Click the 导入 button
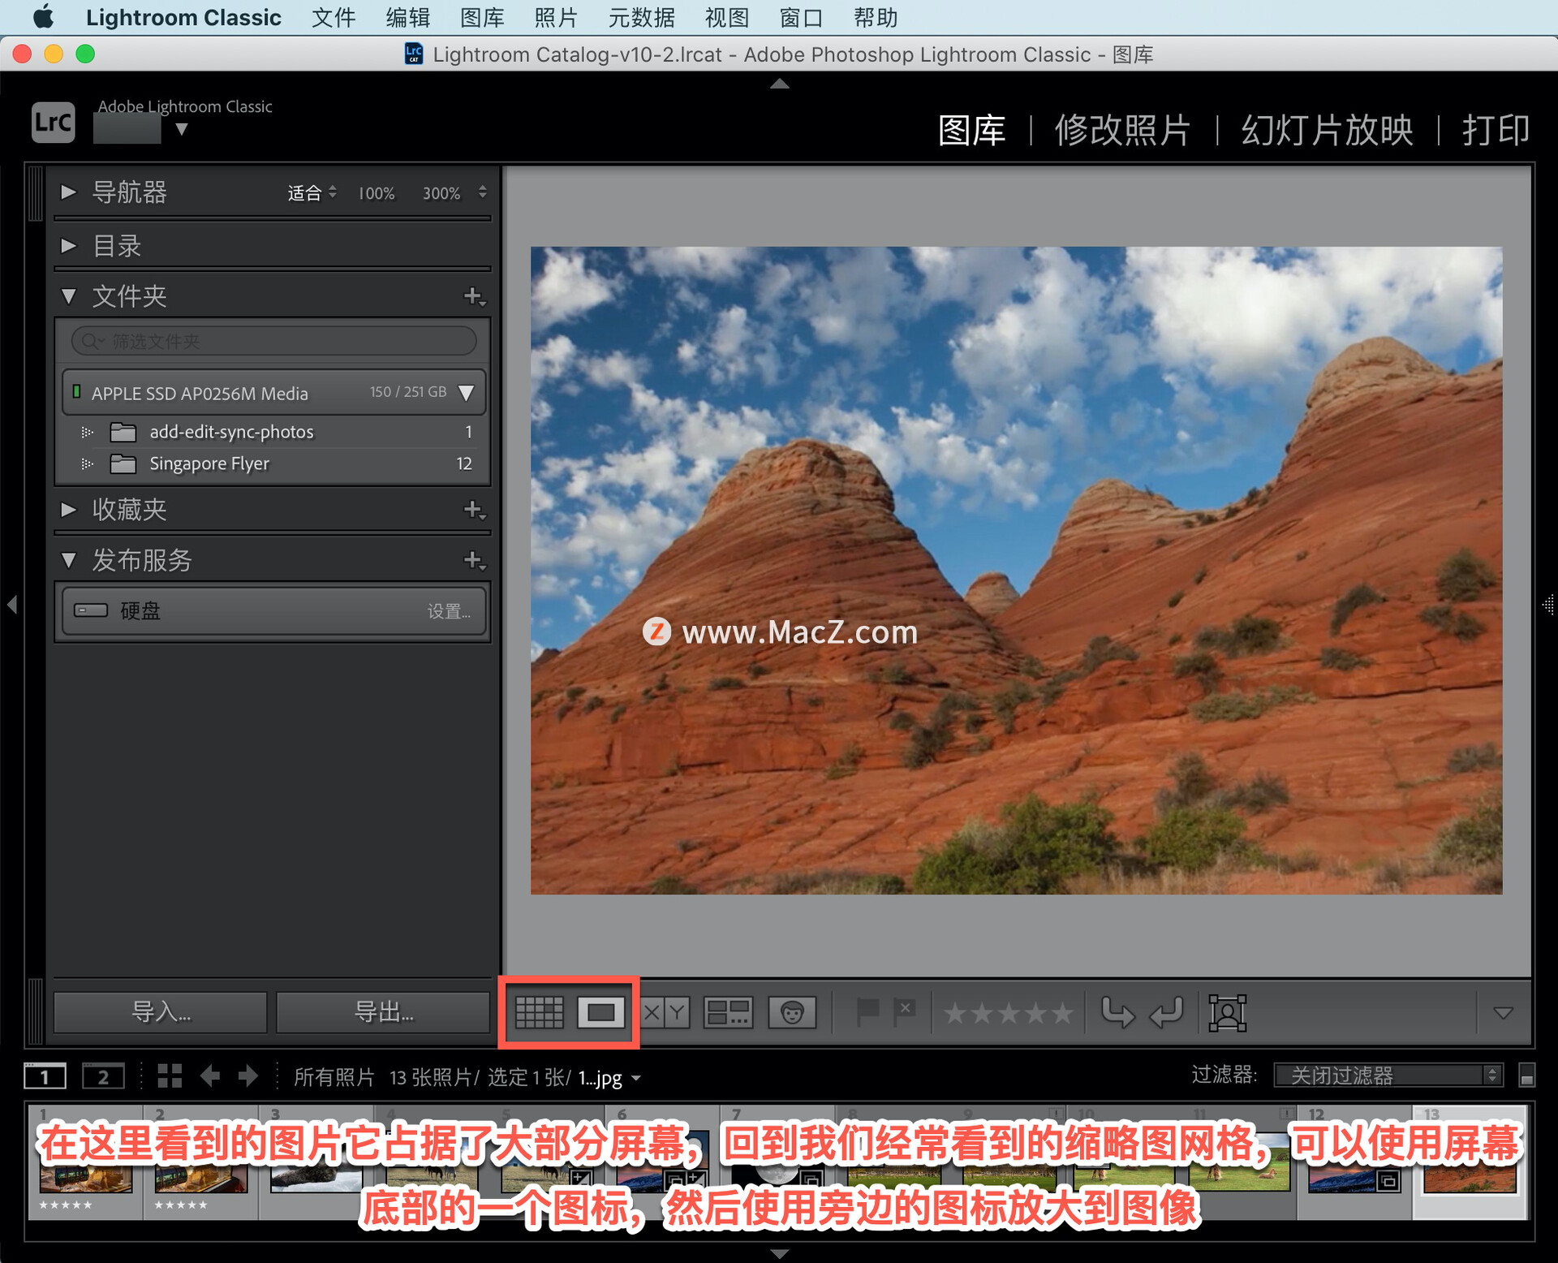Screen dimensions: 1558x1263 point(161,1012)
